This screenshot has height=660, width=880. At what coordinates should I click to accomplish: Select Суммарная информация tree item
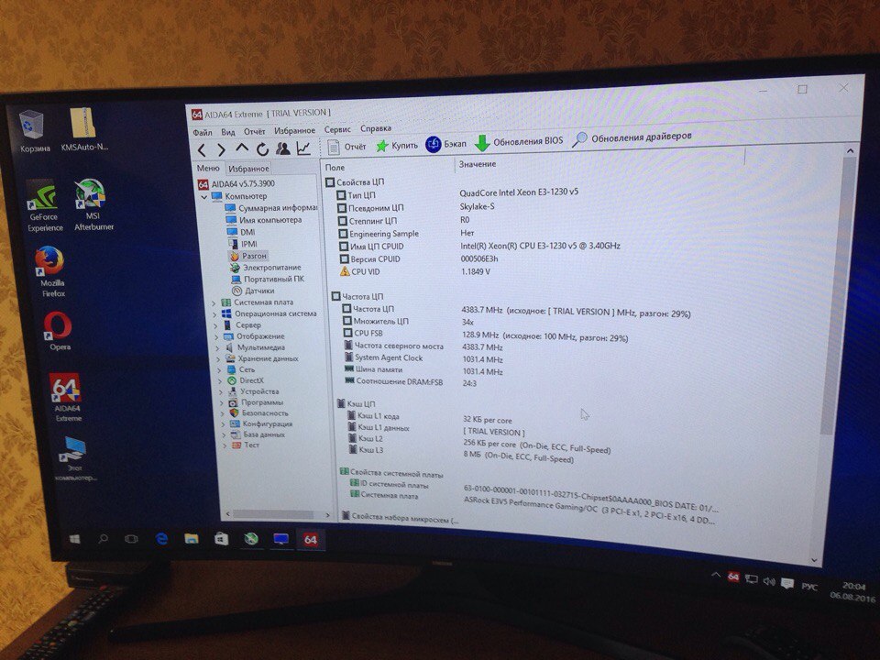click(271, 208)
